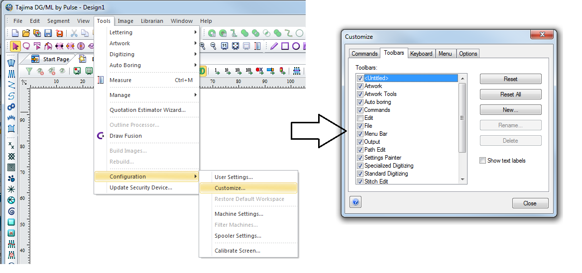The width and height of the screenshot is (582, 273).
Task: Click the Reset All button
Action: pyautogui.click(x=511, y=94)
